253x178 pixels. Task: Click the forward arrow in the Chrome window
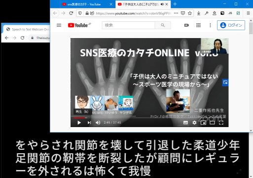point(14,38)
